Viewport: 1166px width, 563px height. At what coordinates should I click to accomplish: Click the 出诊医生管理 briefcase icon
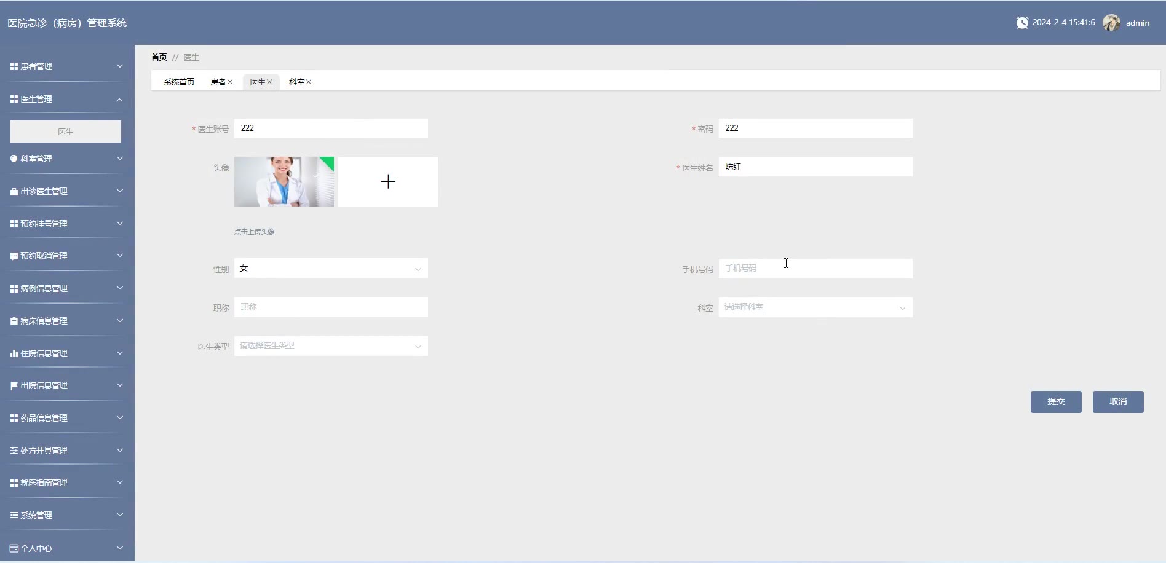coord(14,191)
